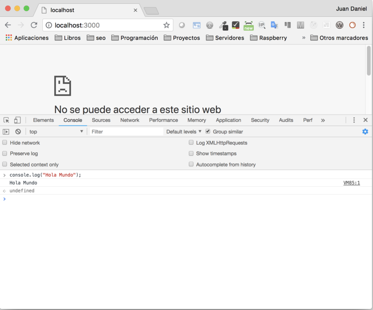Switch to the Network tab
This screenshot has width=373, height=310.
(129, 120)
